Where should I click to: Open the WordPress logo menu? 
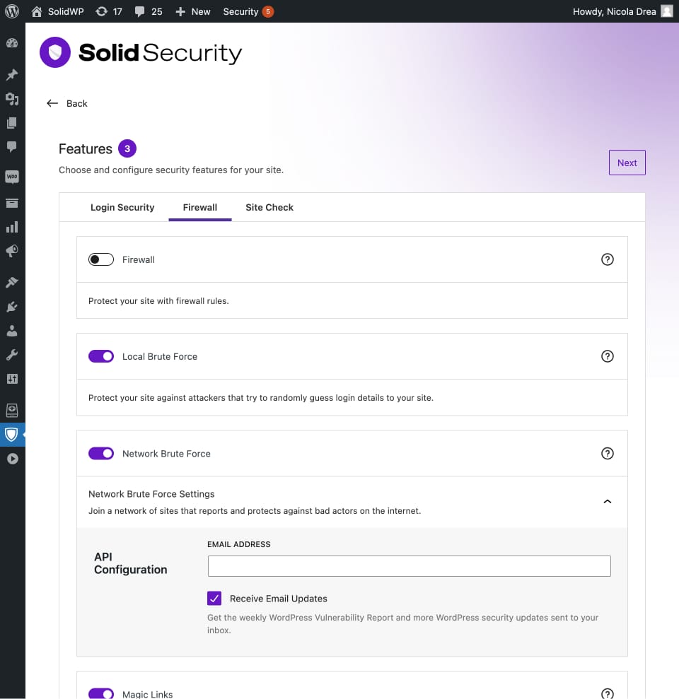pos(12,11)
